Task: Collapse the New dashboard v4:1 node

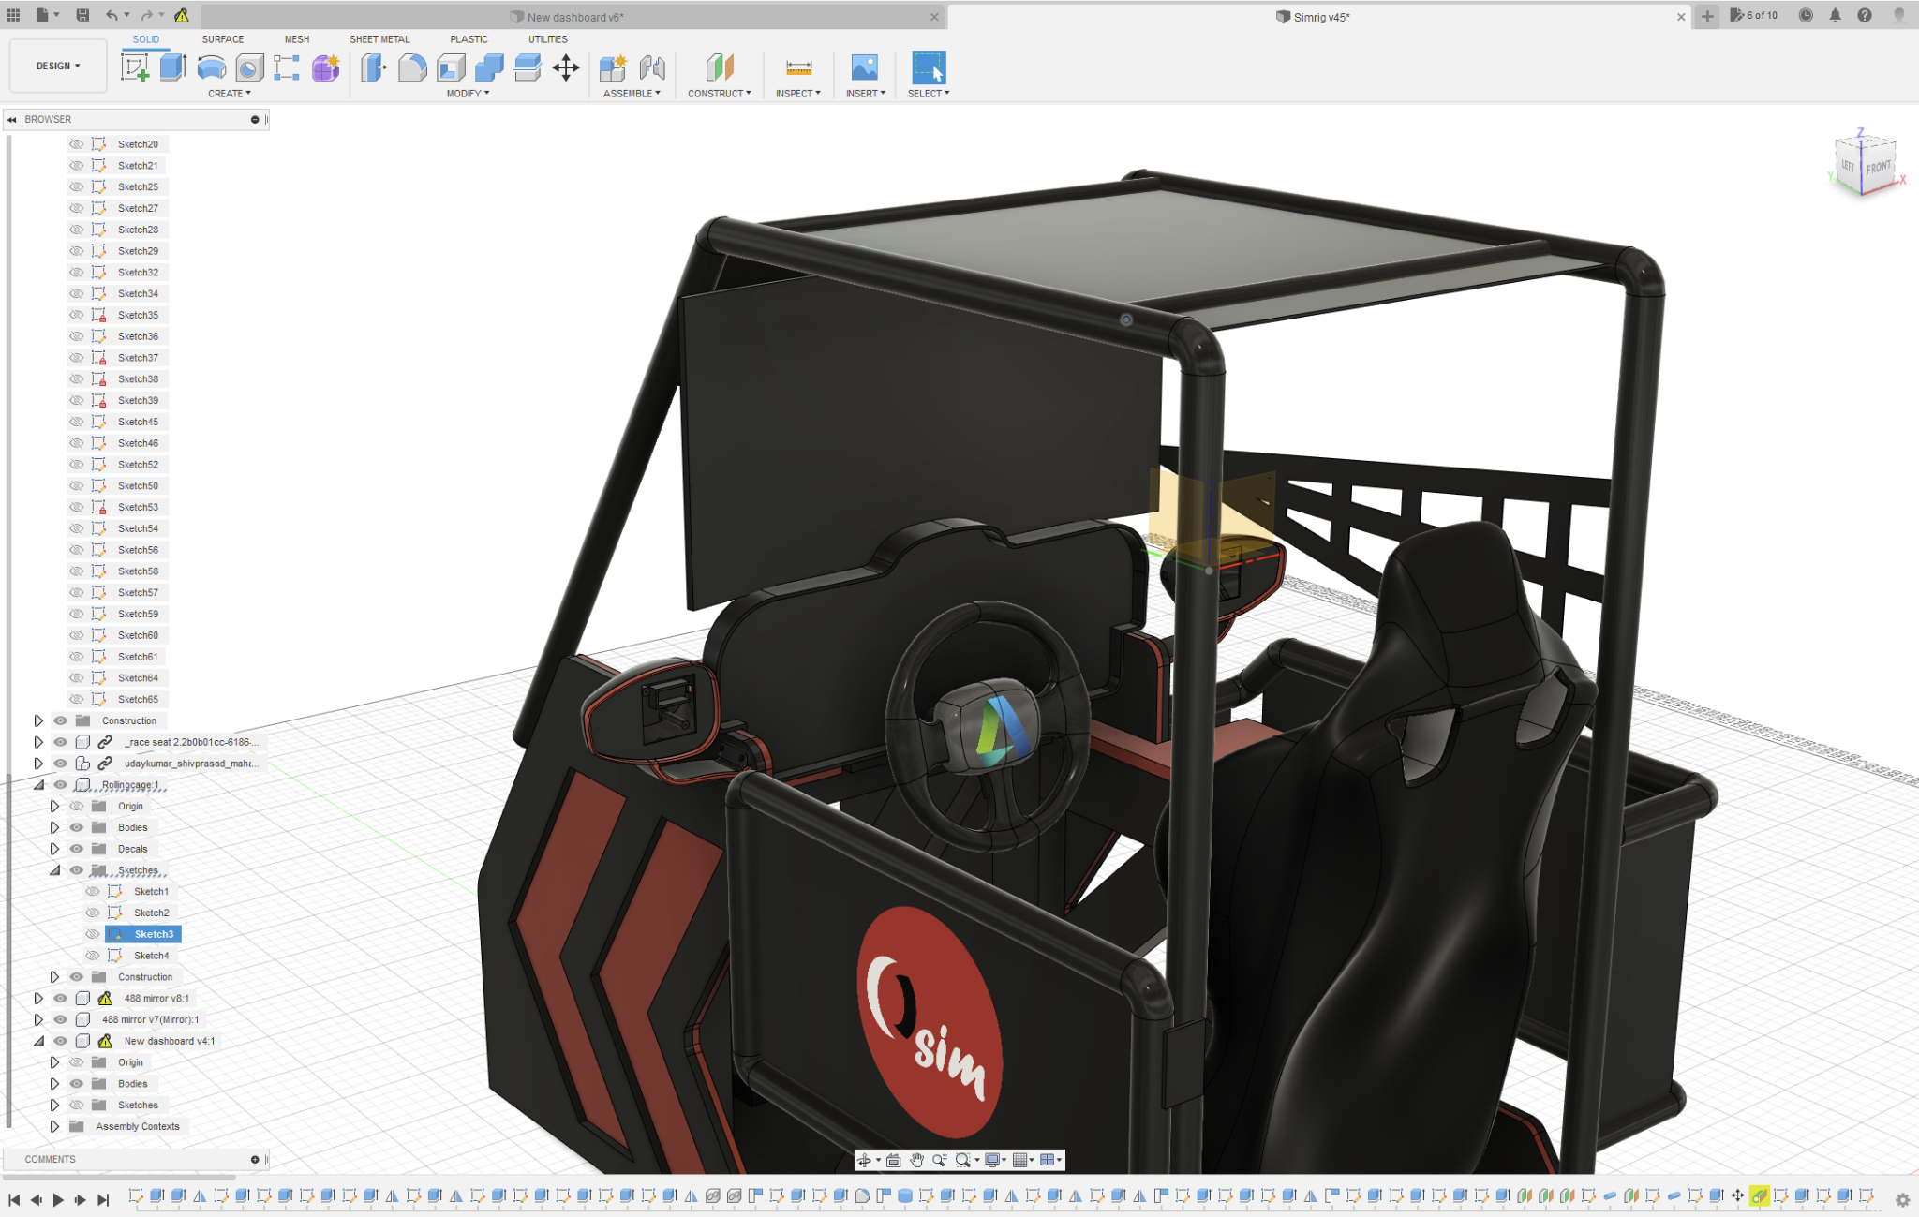Action: click(x=38, y=1041)
